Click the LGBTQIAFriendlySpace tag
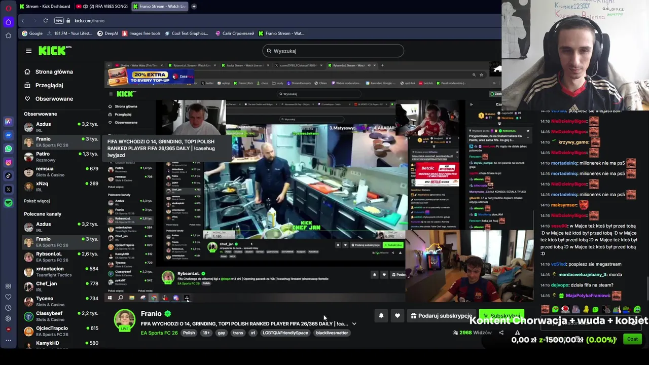This screenshot has height=365, width=649. click(285, 333)
